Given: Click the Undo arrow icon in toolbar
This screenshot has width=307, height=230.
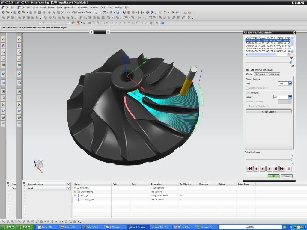Looking at the screenshot, I should pyautogui.click(x=68, y=13).
